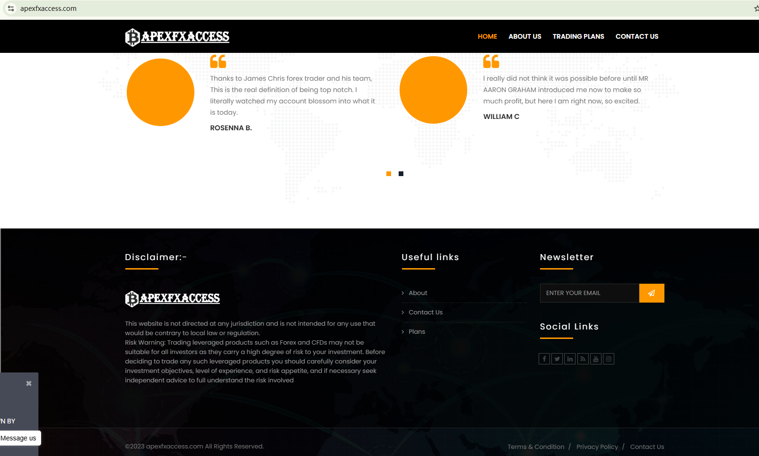Click the name ROSENNA B.

[x=231, y=128]
